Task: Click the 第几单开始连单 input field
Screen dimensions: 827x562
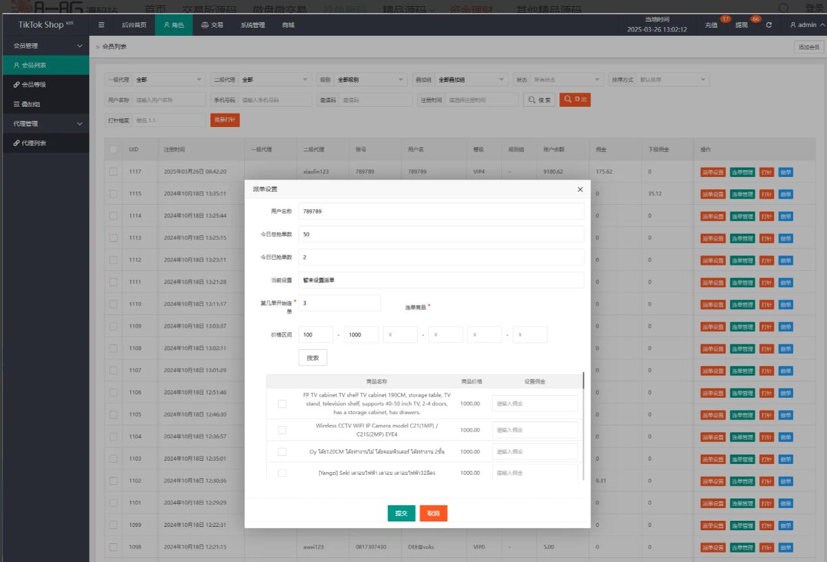Action: [339, 303]
